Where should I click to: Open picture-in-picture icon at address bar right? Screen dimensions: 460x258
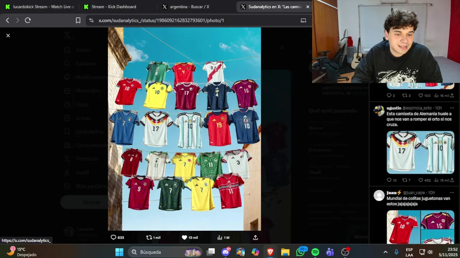tap(303, 20)
